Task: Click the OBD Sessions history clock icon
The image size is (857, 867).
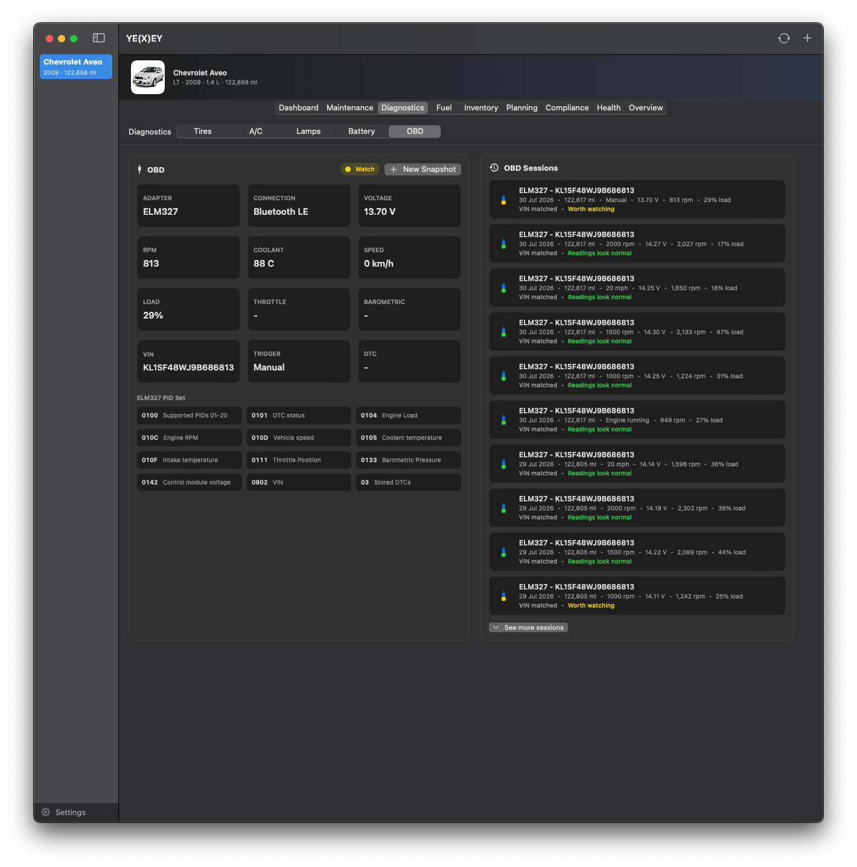Action: 494,168
